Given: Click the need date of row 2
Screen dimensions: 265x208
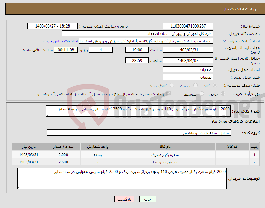Looking at the screenshot, I should [x=29, y=162].
